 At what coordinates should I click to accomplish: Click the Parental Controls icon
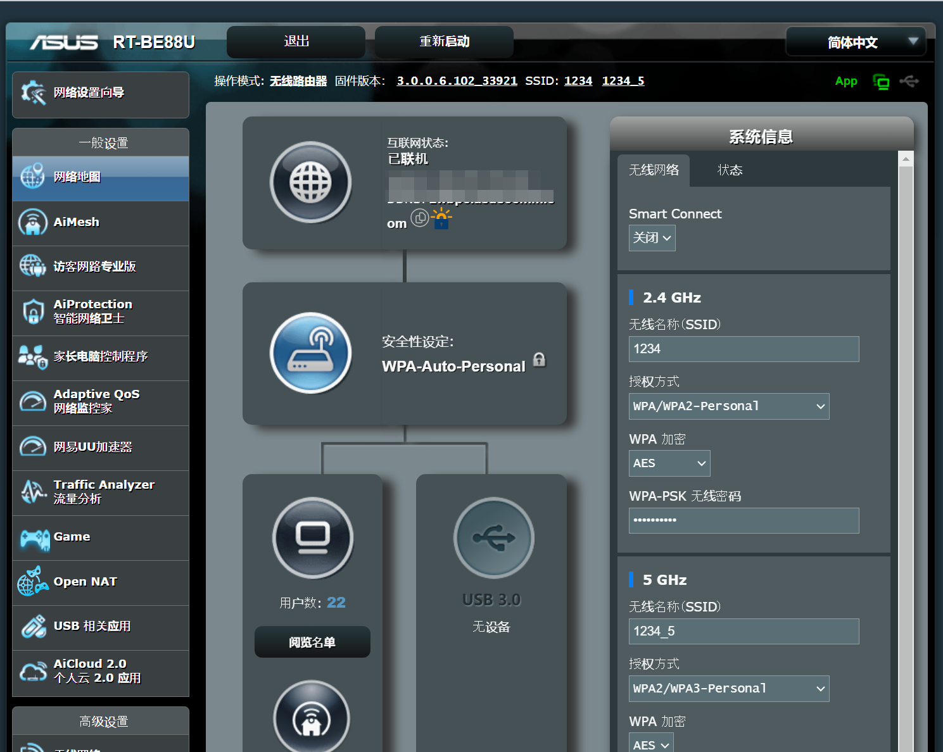[x=33, y=356]
